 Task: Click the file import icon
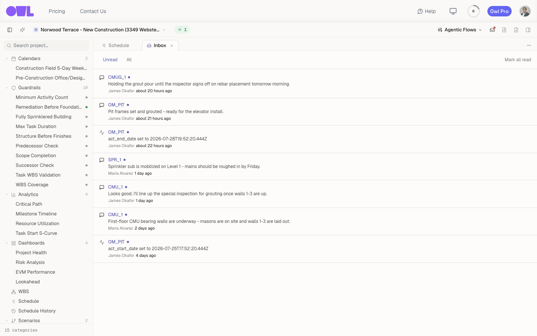(x=516, y=30)
